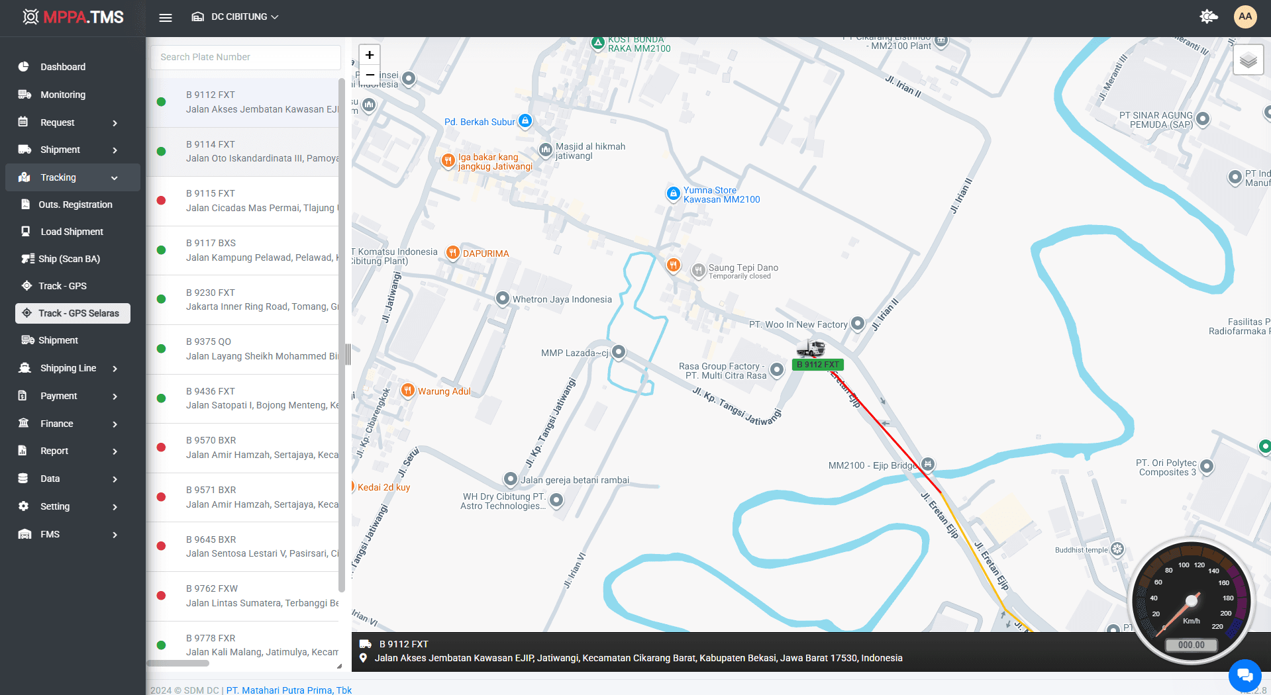Image resolution: width=1271 pixels, height=695 pixels.
Task: Open Dashboard from the sidebar
Action: (x=63, y=67)
